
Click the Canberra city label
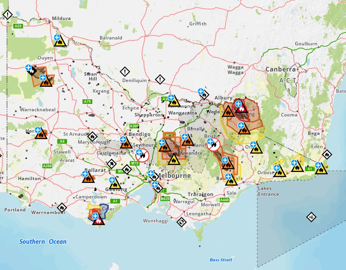click(x=280, y=69)
